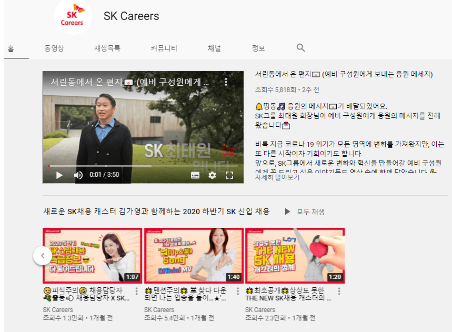
Task: Click the SK Careers channel logo
Action: tap(73, 17)
